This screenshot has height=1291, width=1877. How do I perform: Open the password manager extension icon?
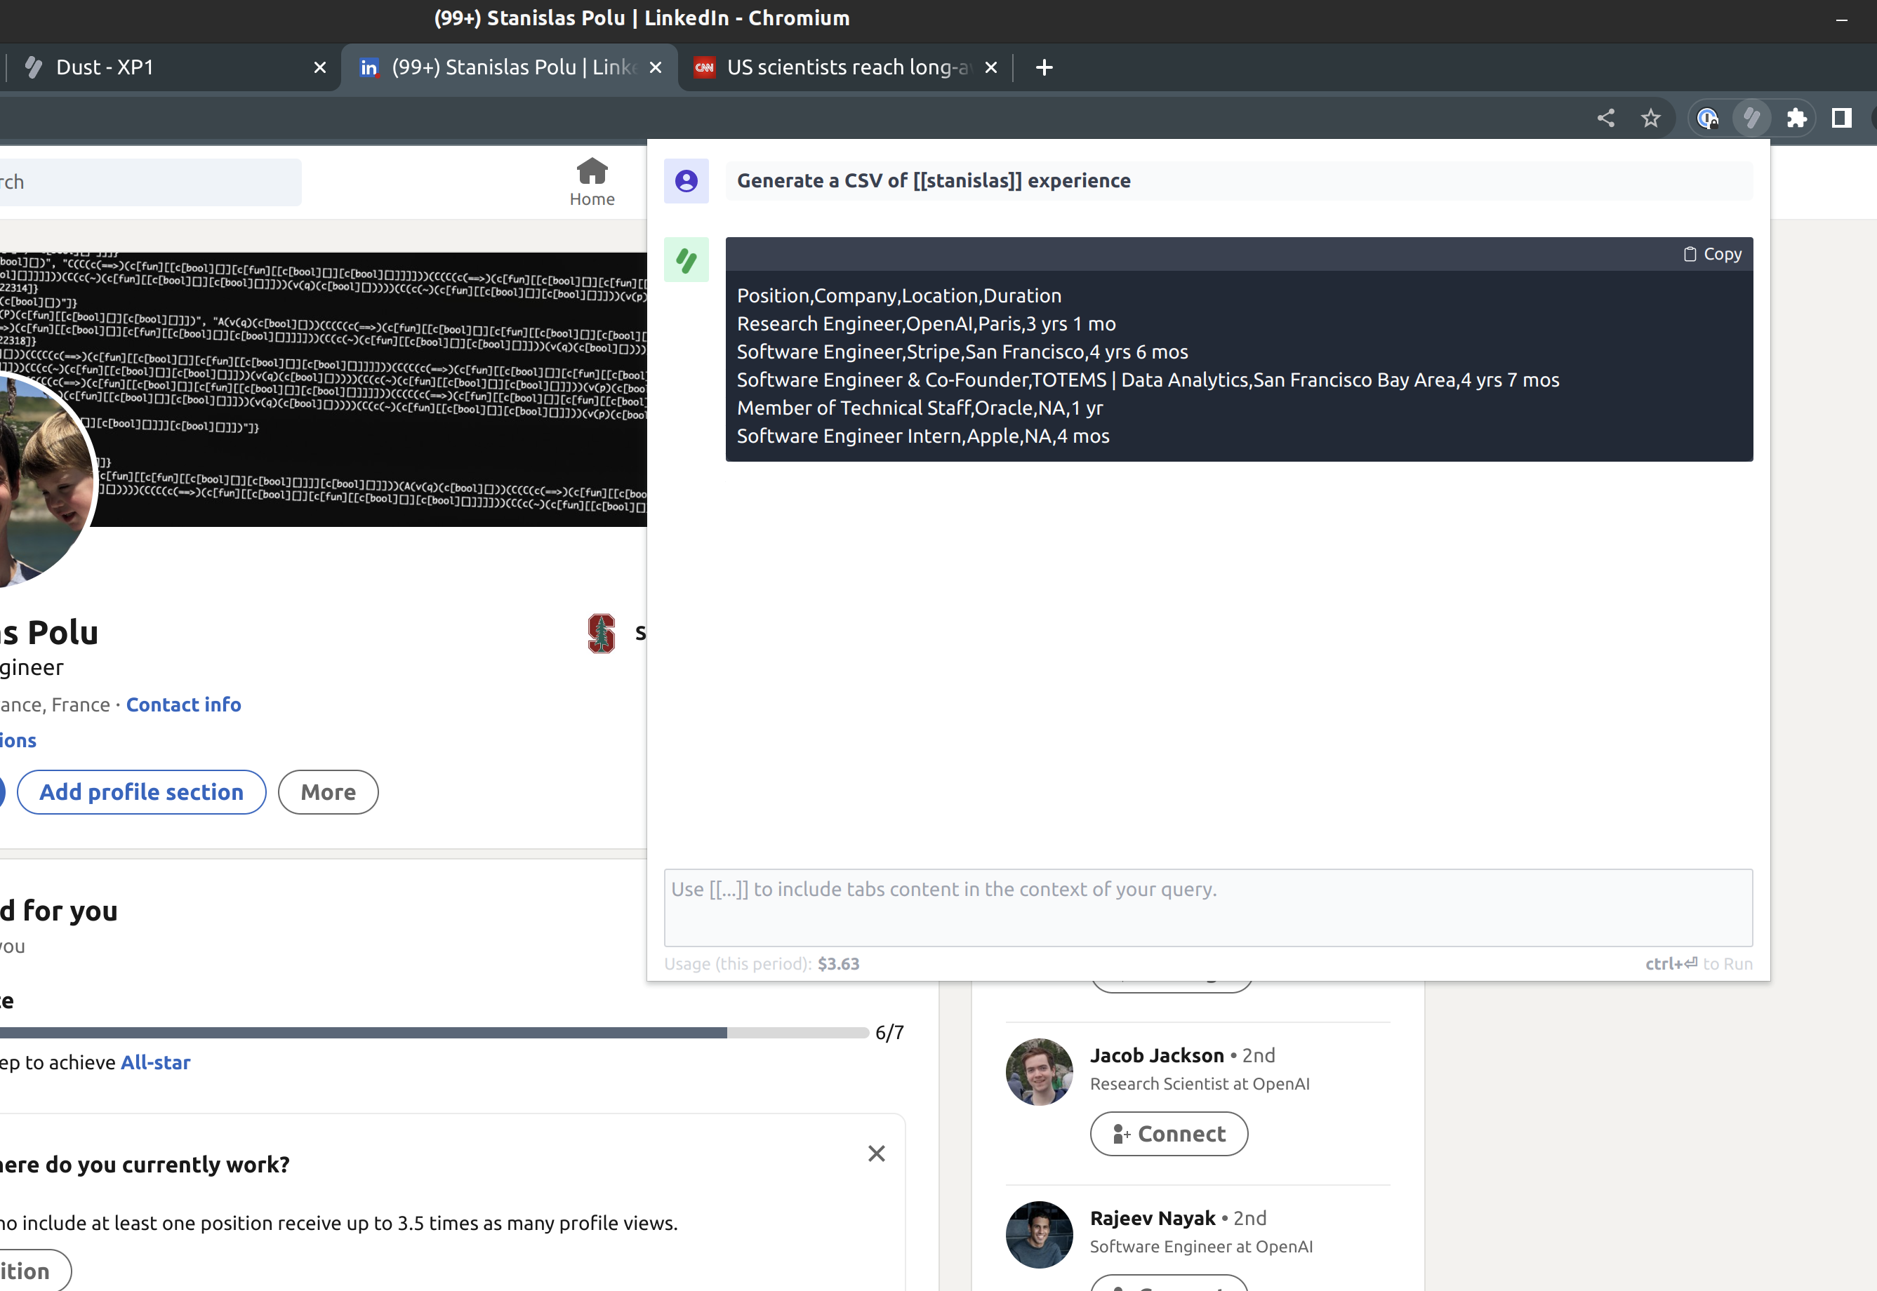pyautogui.click(x=1707, y=118)
